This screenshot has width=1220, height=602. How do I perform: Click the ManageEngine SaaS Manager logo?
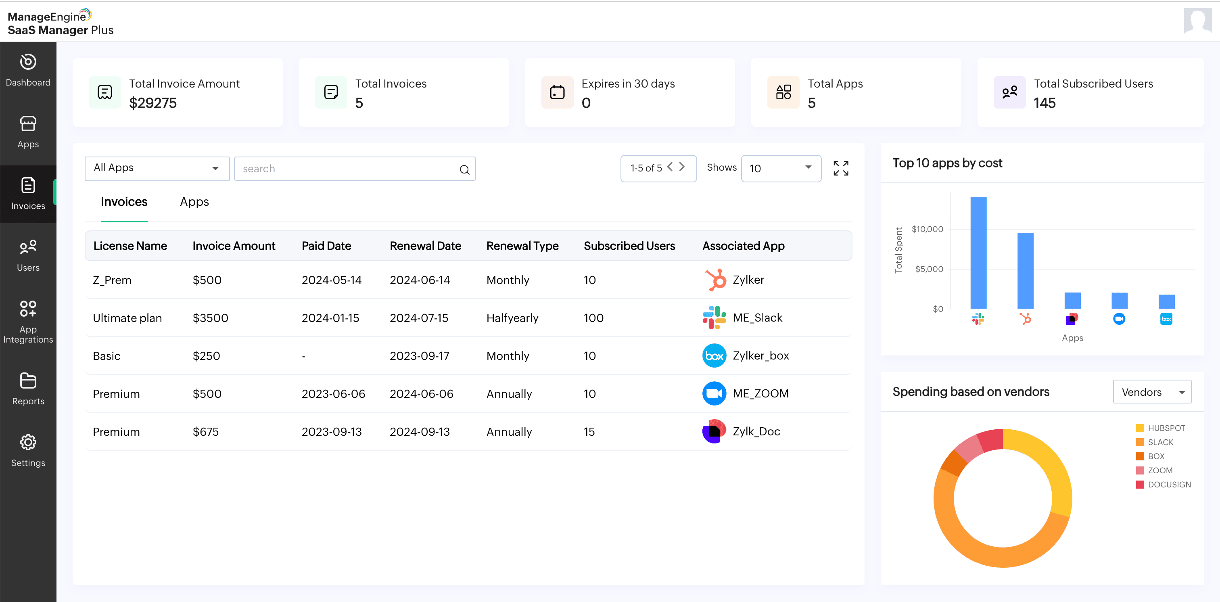point(60,22)
